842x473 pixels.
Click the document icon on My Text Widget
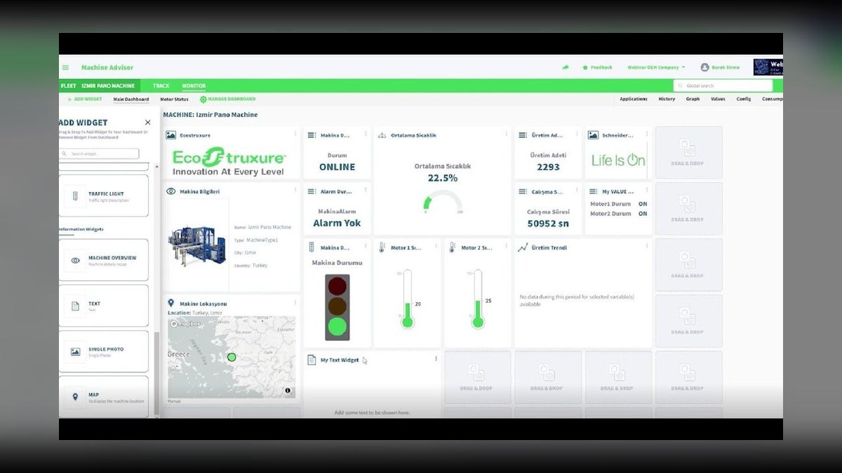[x=312, y=360]
